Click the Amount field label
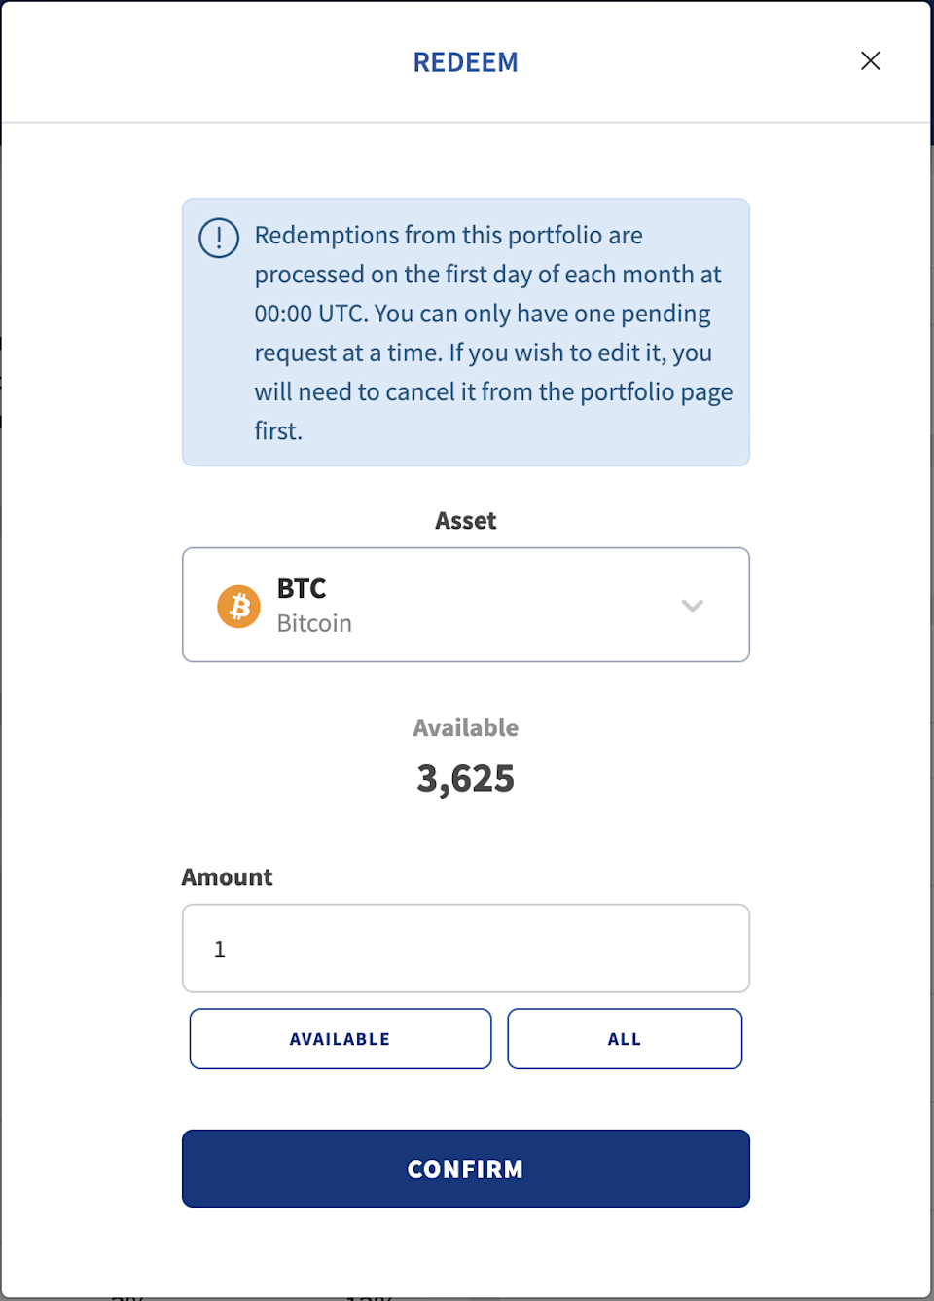934x1301 pixels. coord(227,877)
